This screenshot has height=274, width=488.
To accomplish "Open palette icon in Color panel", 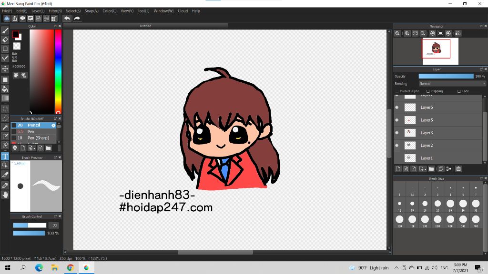I will click(16, 75).
